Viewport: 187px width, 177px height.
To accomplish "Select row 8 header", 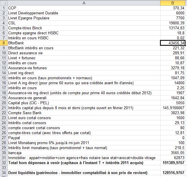I will tap(4, 43).
